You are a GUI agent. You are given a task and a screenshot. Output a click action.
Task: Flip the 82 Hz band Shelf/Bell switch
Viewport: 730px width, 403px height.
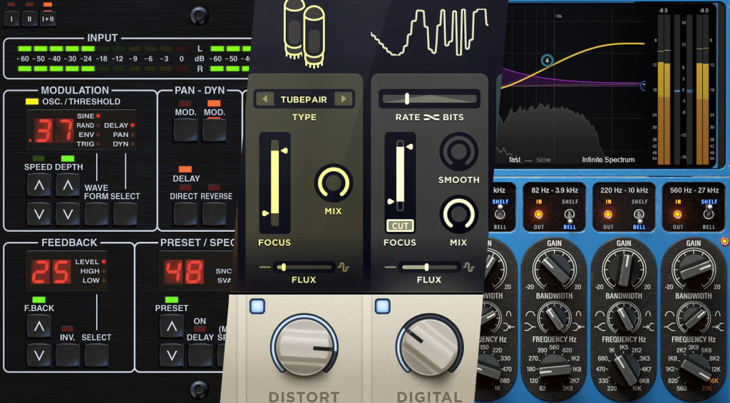(570, 213)
